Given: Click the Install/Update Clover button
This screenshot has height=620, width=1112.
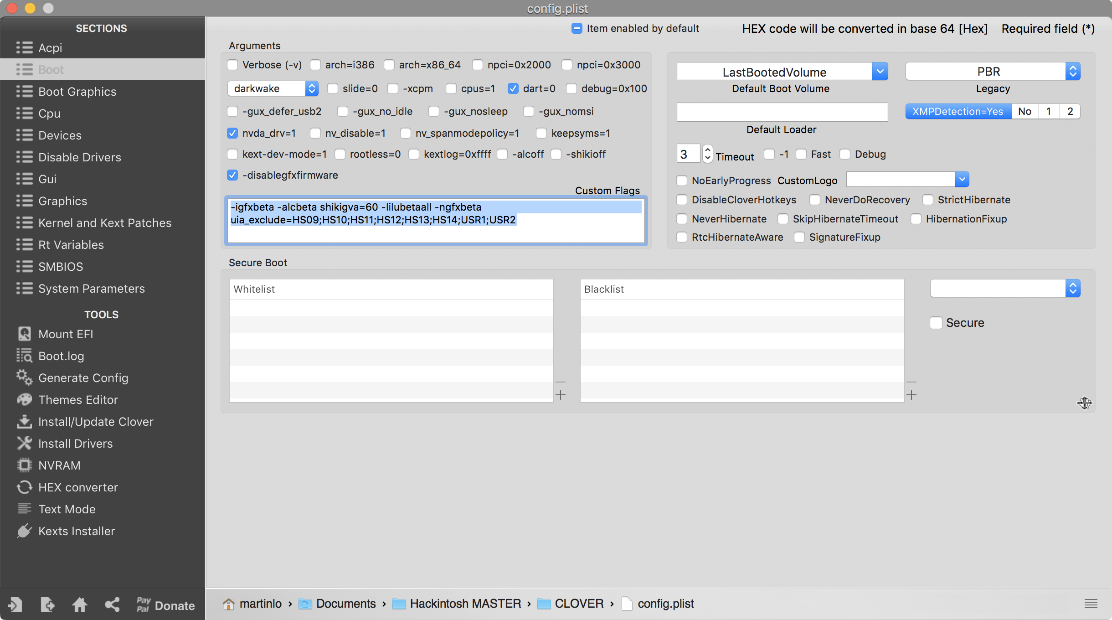Looking at the screenshot, I should point(95,421).
